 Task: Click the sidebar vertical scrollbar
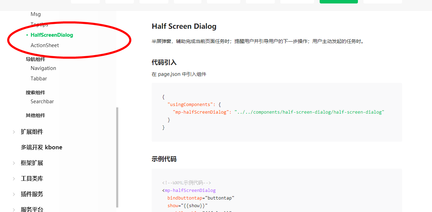(117, 157)
